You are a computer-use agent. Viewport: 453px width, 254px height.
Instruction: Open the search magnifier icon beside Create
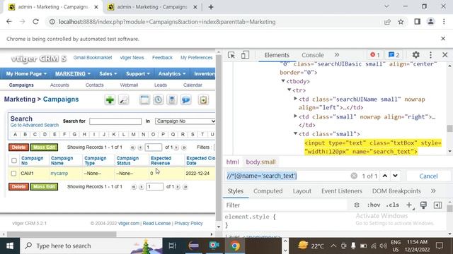point(124,100)
